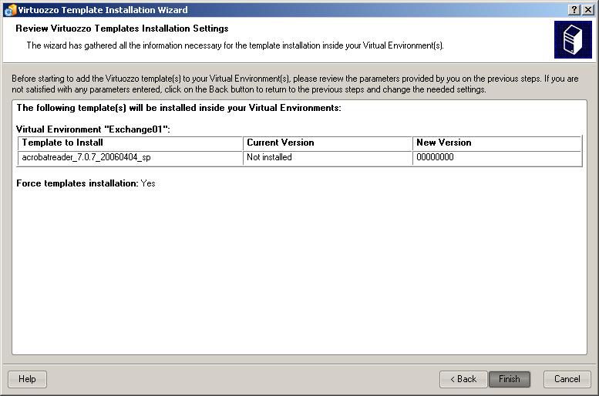This screenshot has height=396, width=599.
Task: Click the Force templates installation: Yes line
Action: [86, 184]
